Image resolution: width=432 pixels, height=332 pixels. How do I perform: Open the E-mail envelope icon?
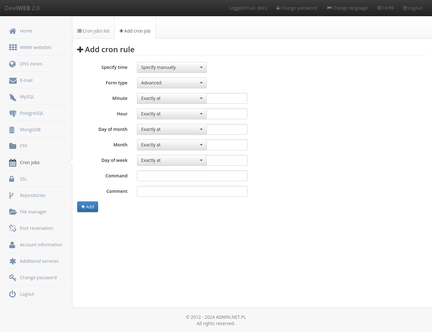13,80
